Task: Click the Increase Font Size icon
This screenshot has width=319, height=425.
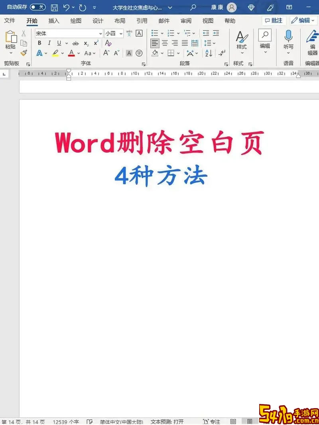Action: click(x=106, y=53)
